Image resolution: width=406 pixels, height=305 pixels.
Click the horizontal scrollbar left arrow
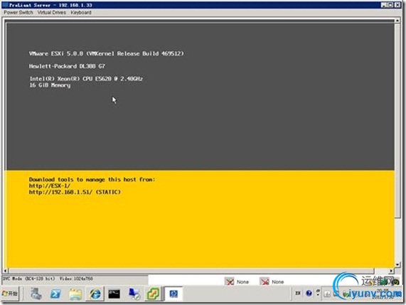click(x=5, y=271)
